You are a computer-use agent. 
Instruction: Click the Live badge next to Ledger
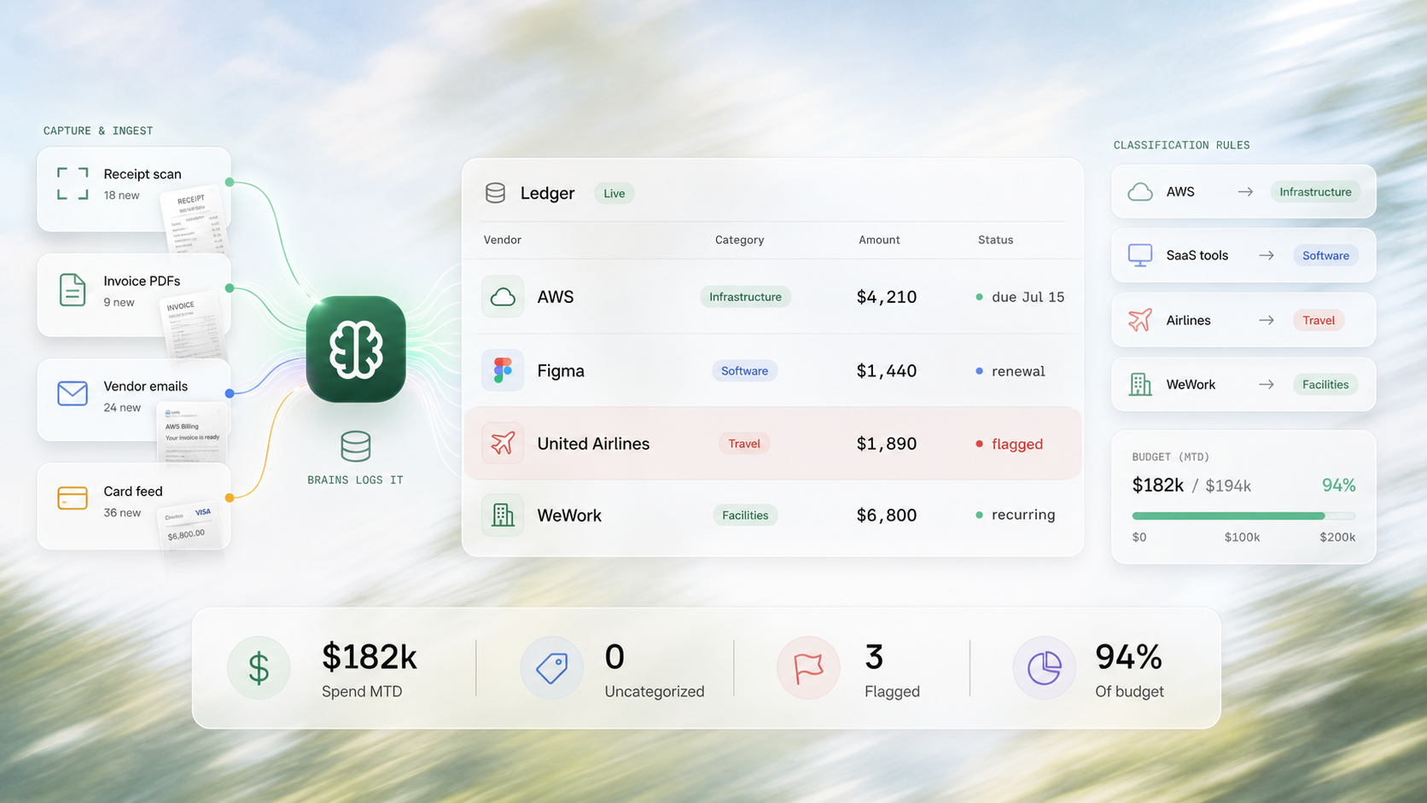pyautogui.click(x=614, y=194)
